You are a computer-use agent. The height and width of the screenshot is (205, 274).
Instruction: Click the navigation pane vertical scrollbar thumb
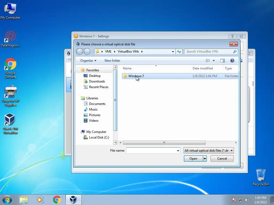[115, 100]
